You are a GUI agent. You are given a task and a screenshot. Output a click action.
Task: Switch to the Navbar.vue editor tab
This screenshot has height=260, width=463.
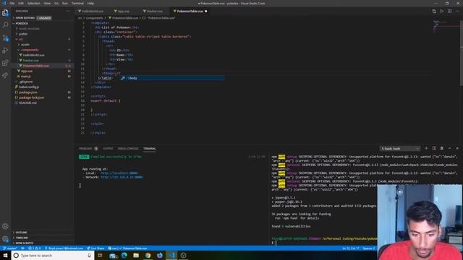point(154,12)
